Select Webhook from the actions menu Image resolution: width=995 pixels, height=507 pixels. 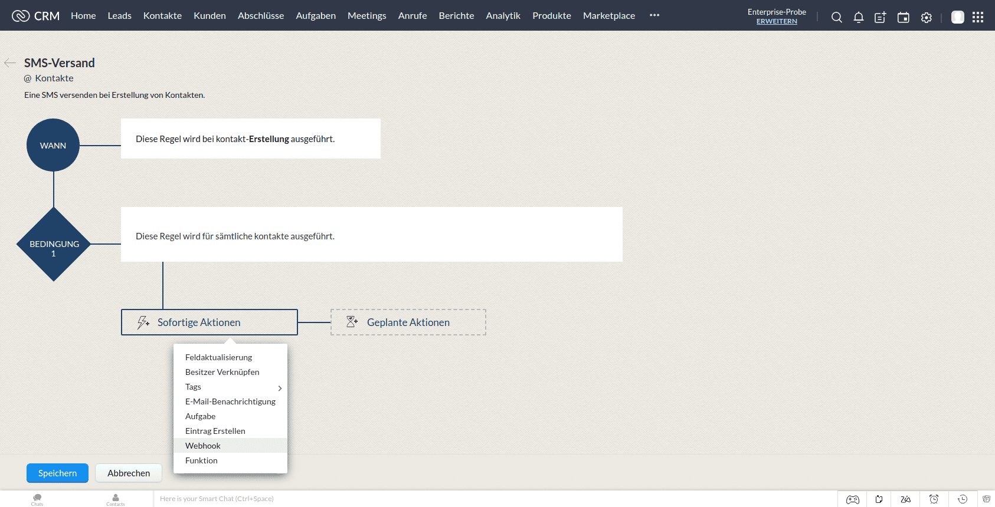point(203,446)
